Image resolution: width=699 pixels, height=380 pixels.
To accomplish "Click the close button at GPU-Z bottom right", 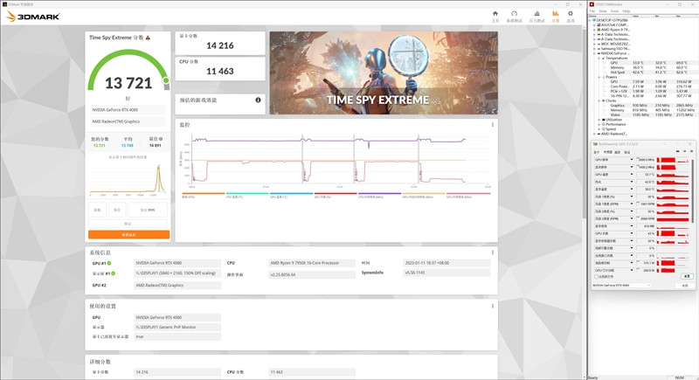I will click(685, 285).
